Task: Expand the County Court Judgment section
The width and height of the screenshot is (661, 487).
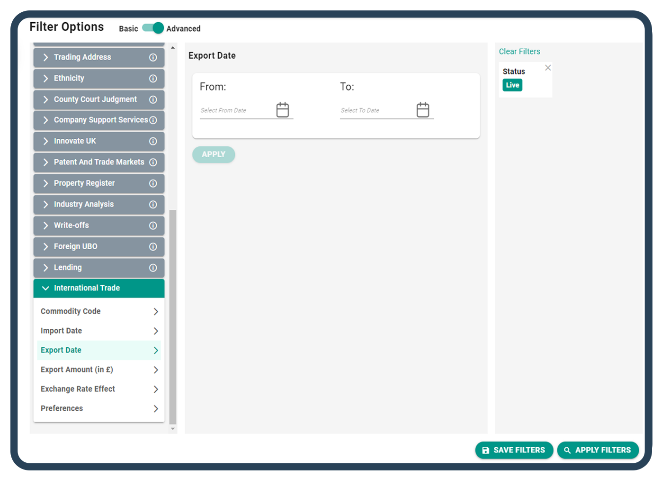Action: click(x=99, y=99)
